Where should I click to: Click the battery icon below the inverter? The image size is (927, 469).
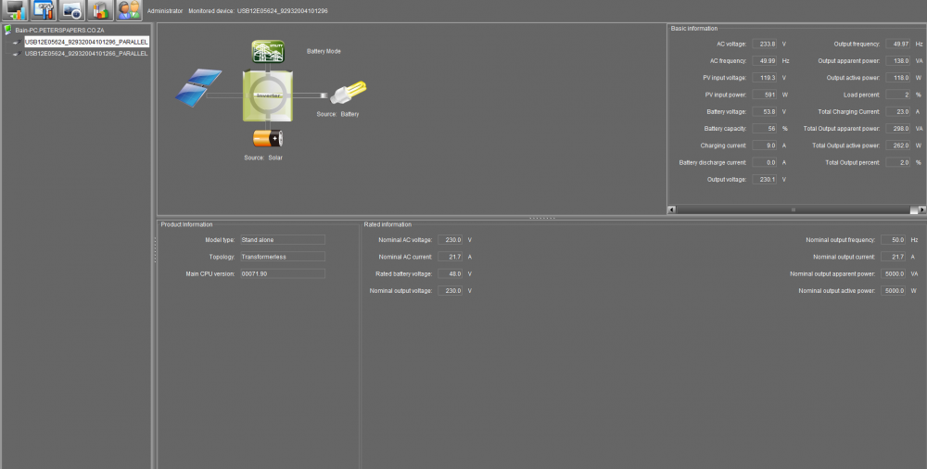(x=268, y=138)
